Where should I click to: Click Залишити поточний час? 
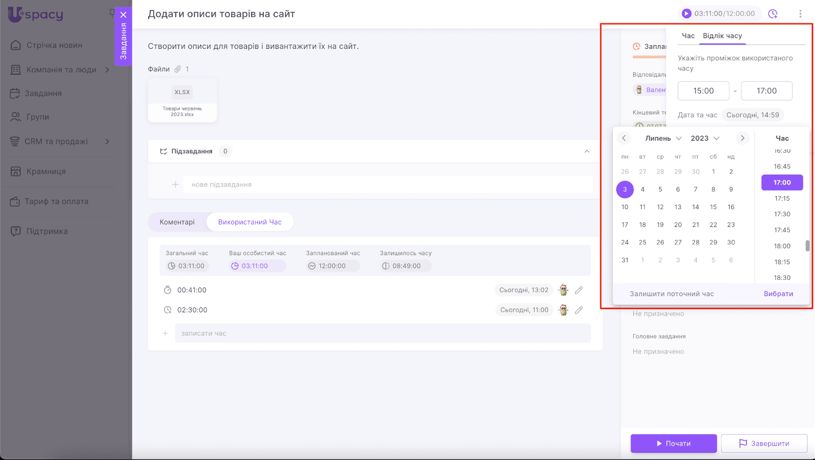(x=671, y=294)
